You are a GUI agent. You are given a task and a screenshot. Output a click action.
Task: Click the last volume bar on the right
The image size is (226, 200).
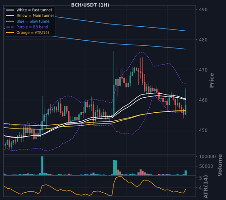pos(186,173)
